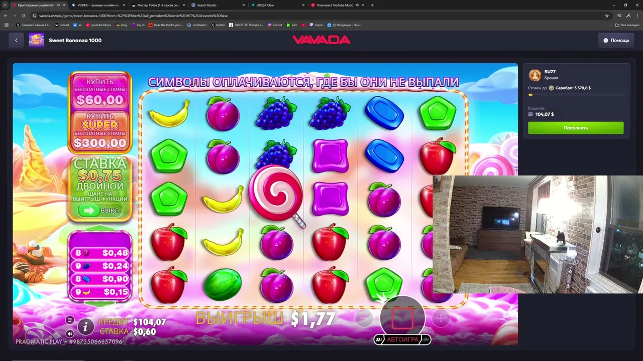
Task: Open the SINOPTIK weather bookmark
Action: point(246,25)
